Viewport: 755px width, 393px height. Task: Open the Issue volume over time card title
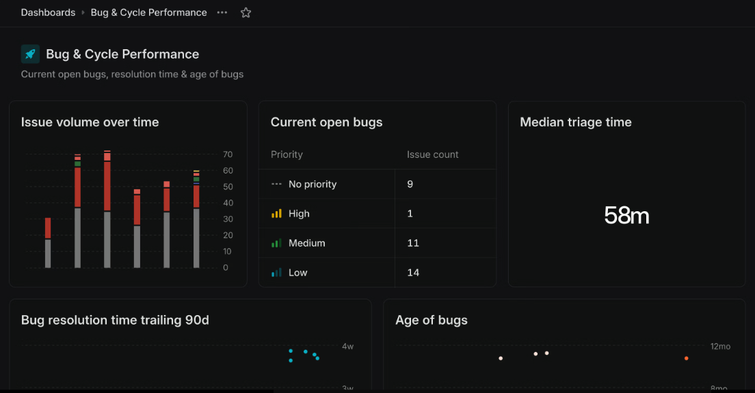(90, 122)
